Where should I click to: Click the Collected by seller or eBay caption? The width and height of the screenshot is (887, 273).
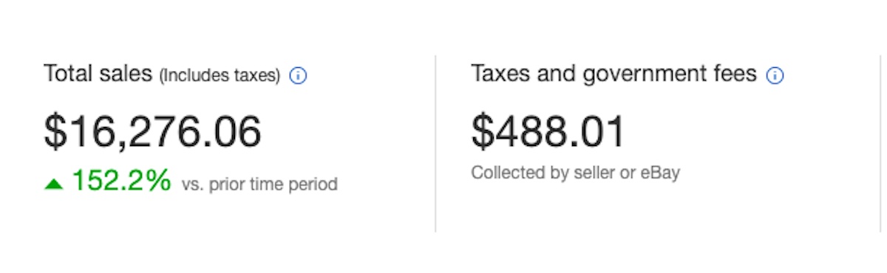click(x=575, y=173)
